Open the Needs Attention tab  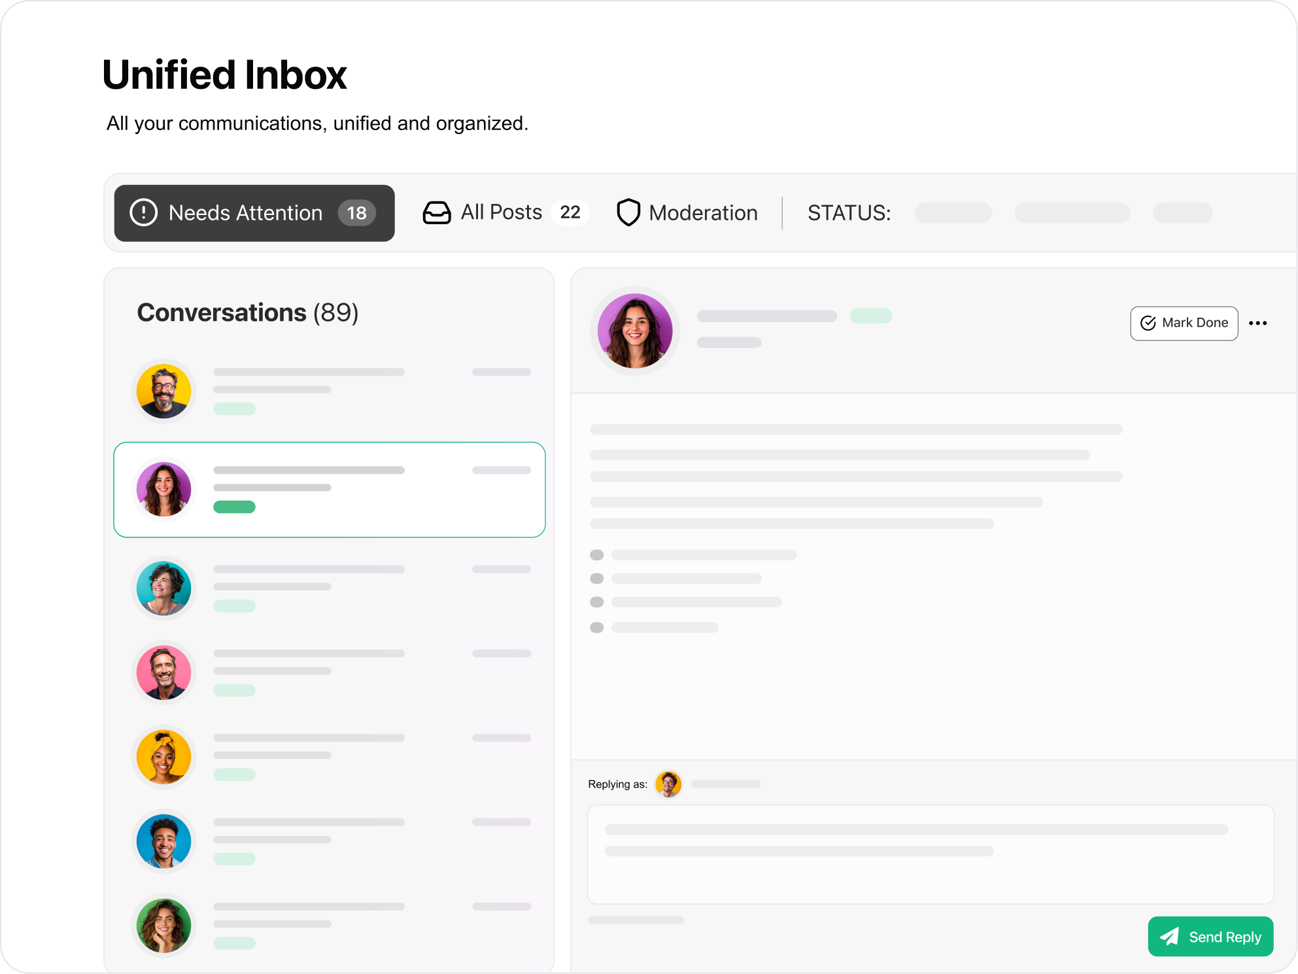(x=254, y=213)
